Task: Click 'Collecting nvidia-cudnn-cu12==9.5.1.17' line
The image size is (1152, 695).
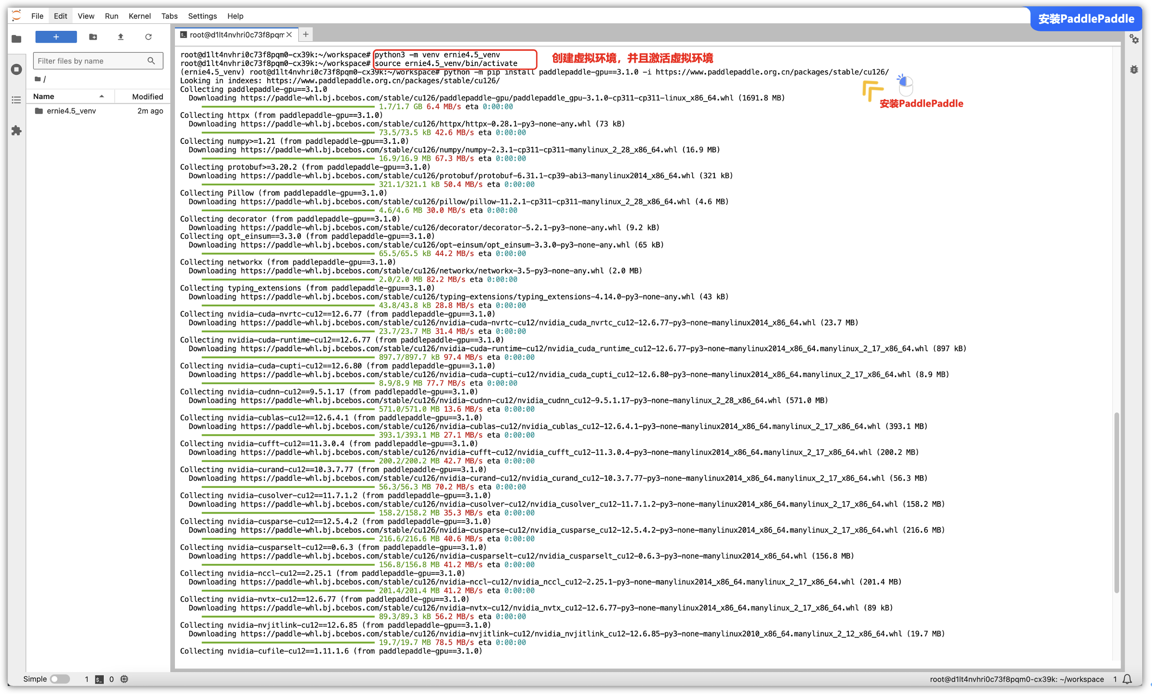Action: click(329, 392)
